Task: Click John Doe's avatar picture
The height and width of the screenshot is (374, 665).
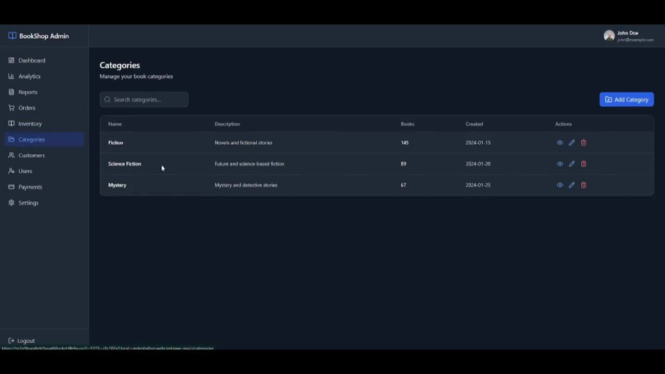Action: tap(609, 36)
